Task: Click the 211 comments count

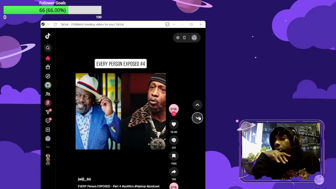Action: click(174, 148)
